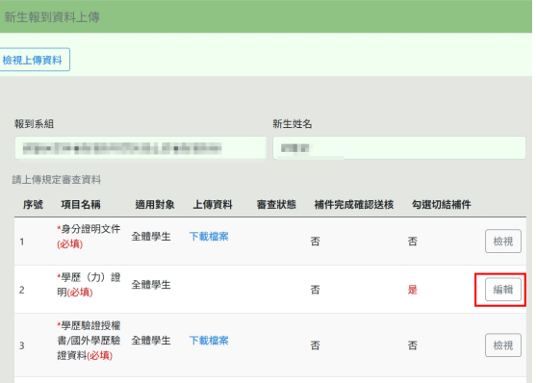Click red 是 in 學歷（力）證明 row
This screenshot has height=383, width=536.
pos(412,290)
